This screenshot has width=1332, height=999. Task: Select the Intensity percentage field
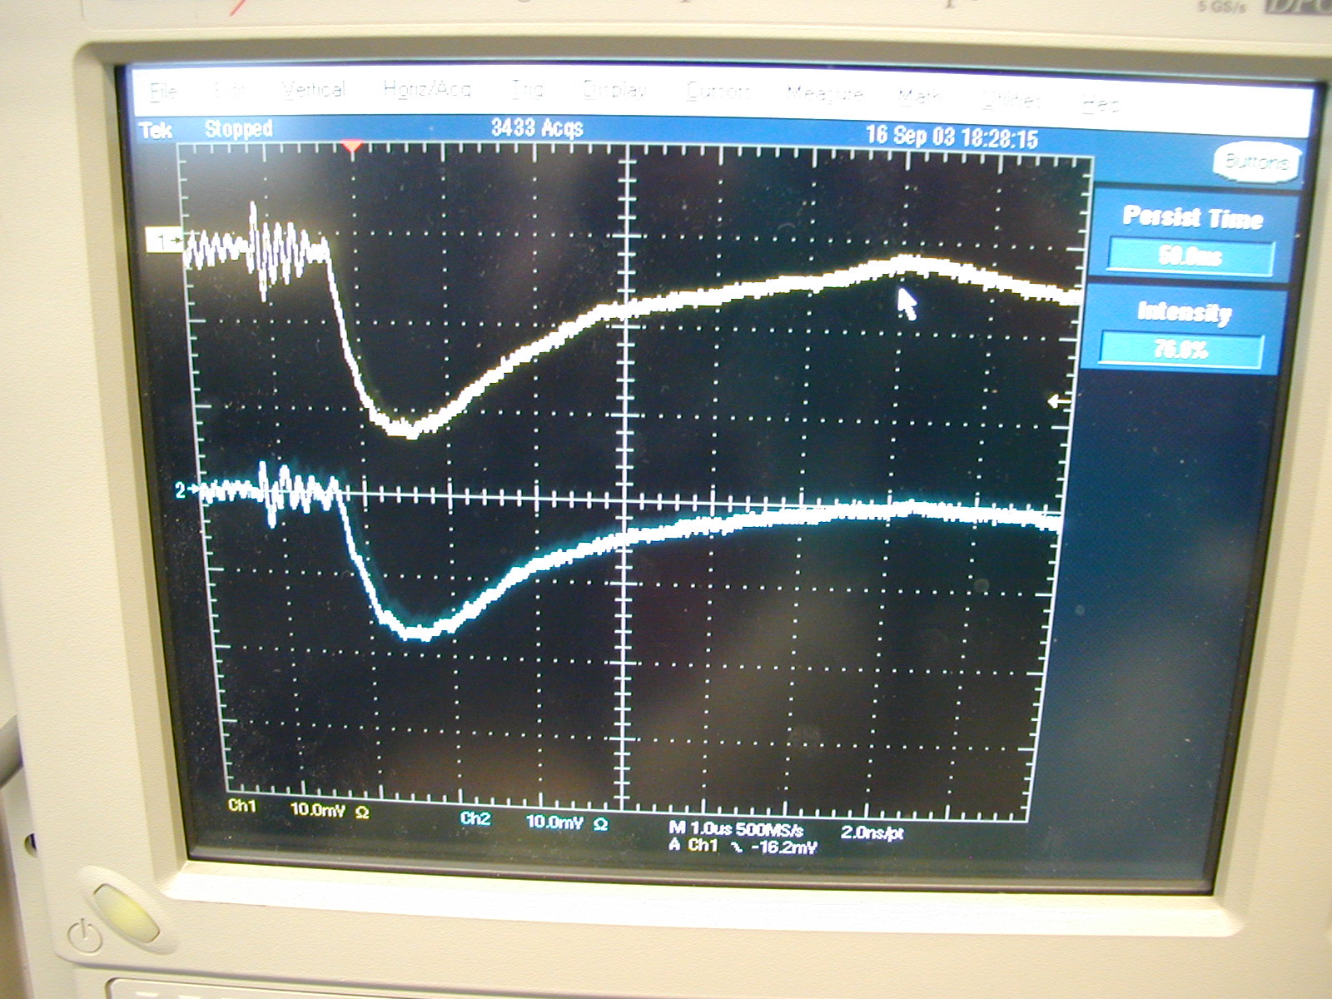[1181, 348]
